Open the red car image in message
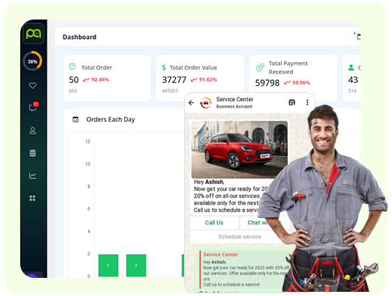The width and height of the screenshot is (392, 296). (x=239, y=150)
